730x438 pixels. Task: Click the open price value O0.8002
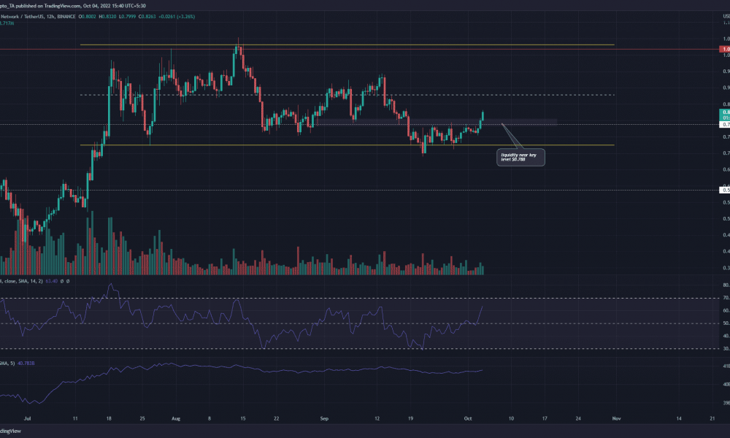pyautogui.click(x=87, y=17)
